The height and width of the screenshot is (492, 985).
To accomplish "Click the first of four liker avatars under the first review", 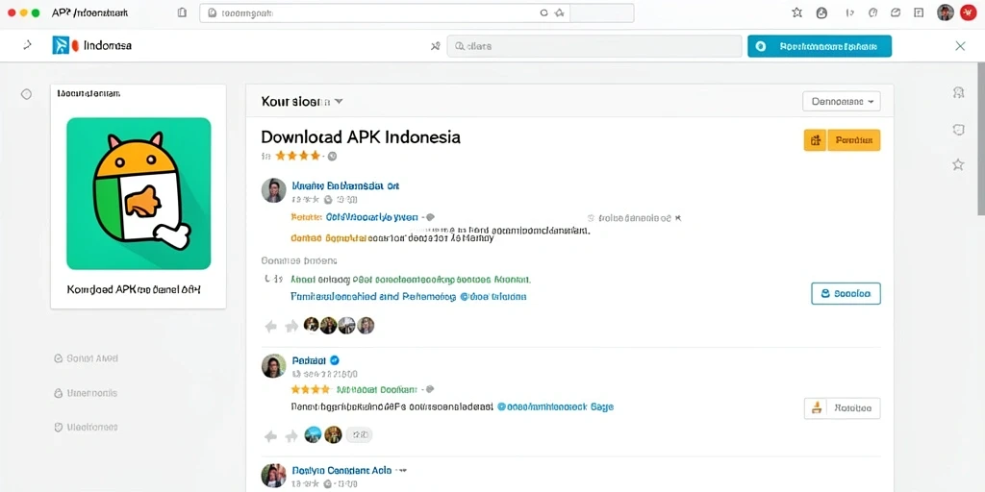I will click(312, 325).
